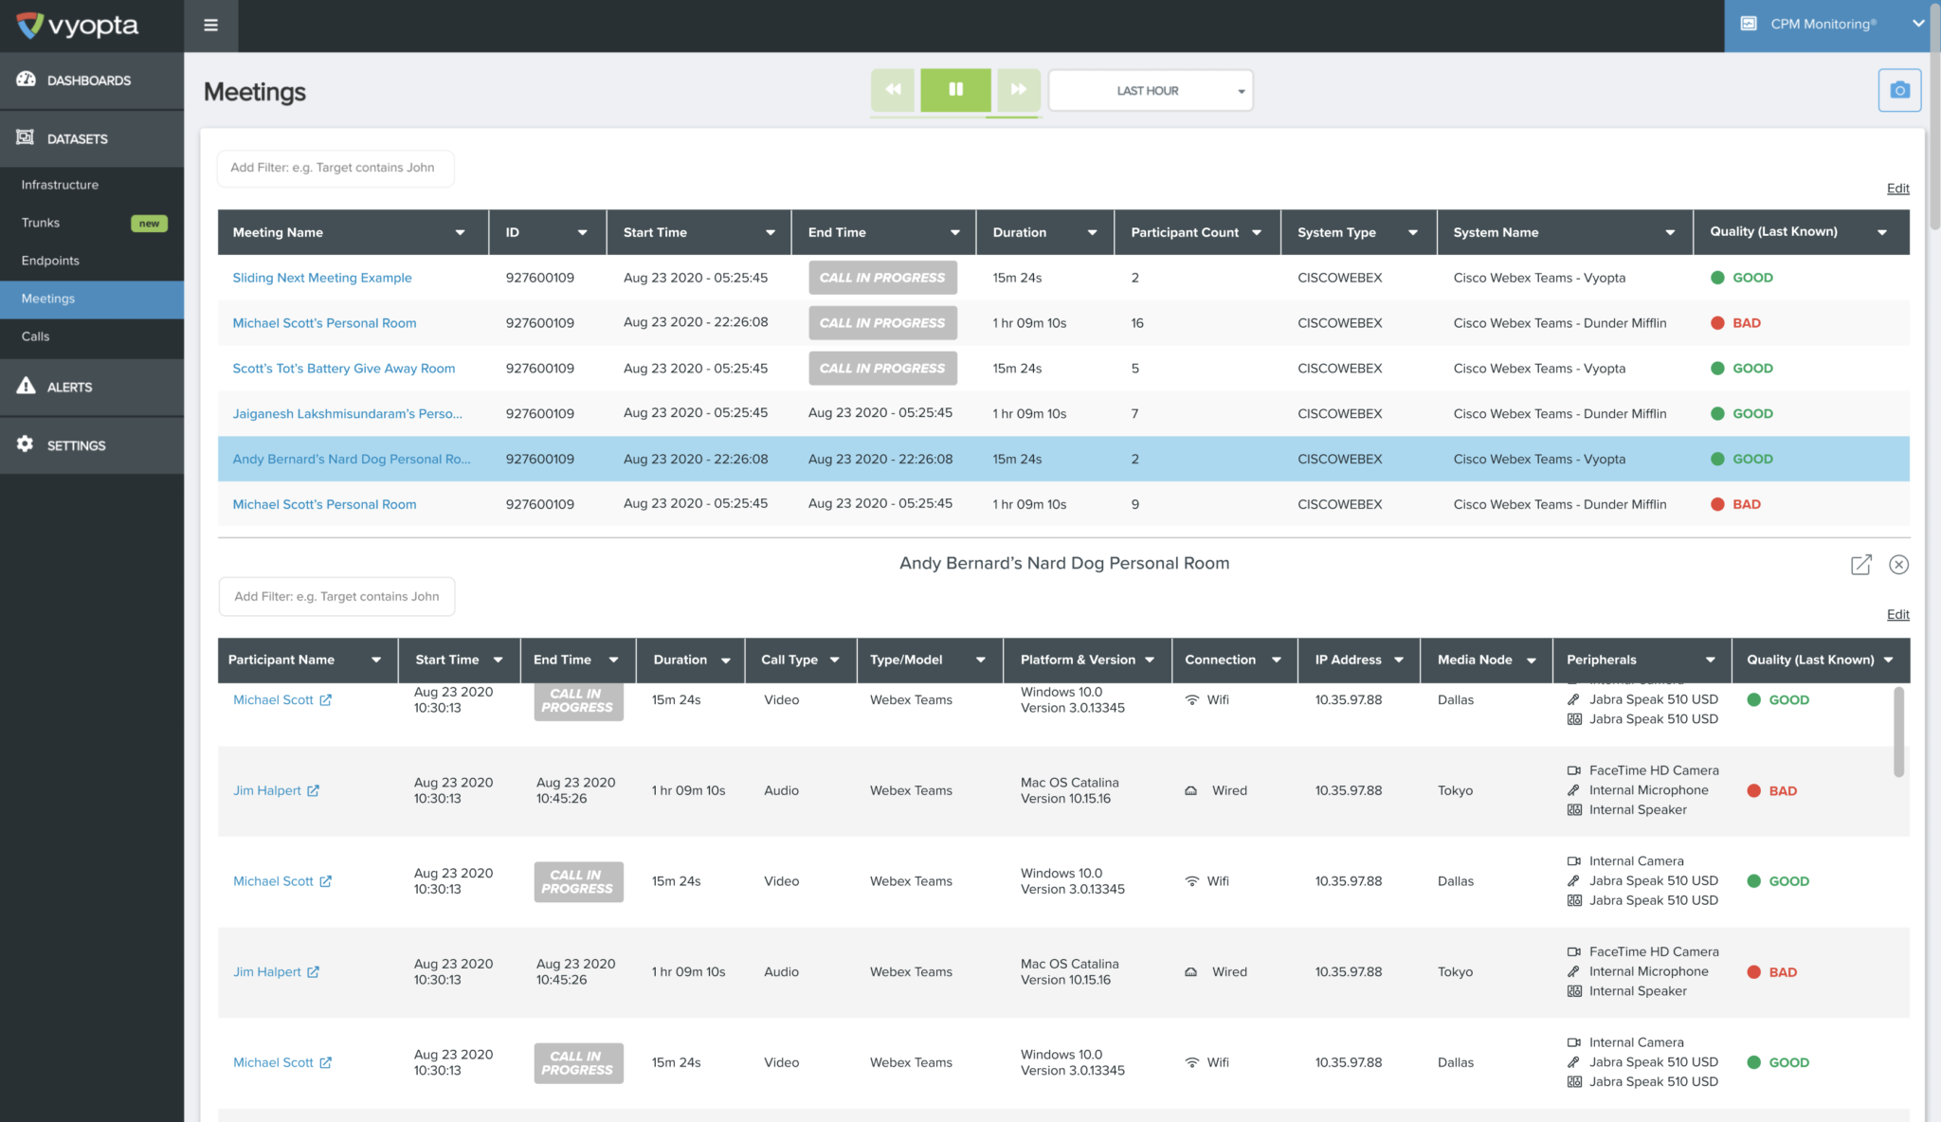Click the camera icon beside first FaceTime HD Camera
This screenshot has width=1941, height=1122.
pyautogui.click(x=1574, y=770)
